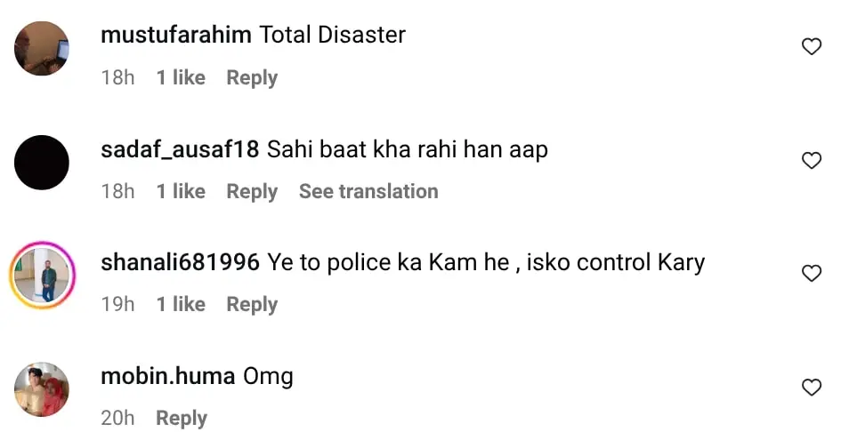This screenshot has height=432, width=841.
Task: Like shanali681996's comment with the heart
Action: click(x=812, y=274)
